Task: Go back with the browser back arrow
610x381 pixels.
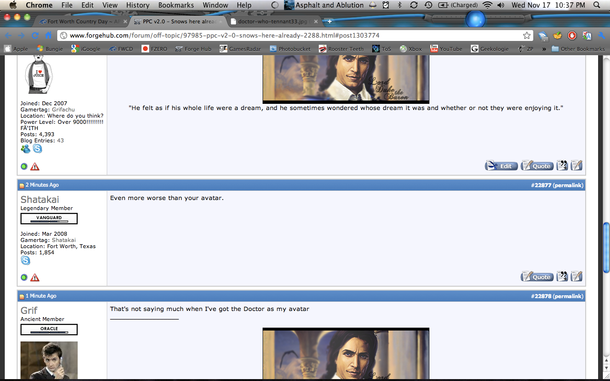Action: click(8, 36)
